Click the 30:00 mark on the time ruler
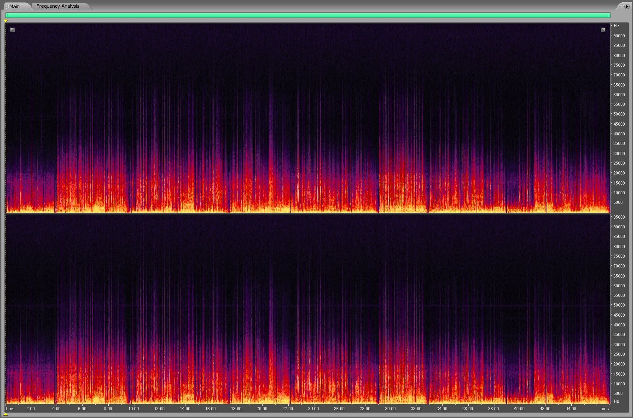The width and height of the screenshot is (633, 418). tap(390, 408)
